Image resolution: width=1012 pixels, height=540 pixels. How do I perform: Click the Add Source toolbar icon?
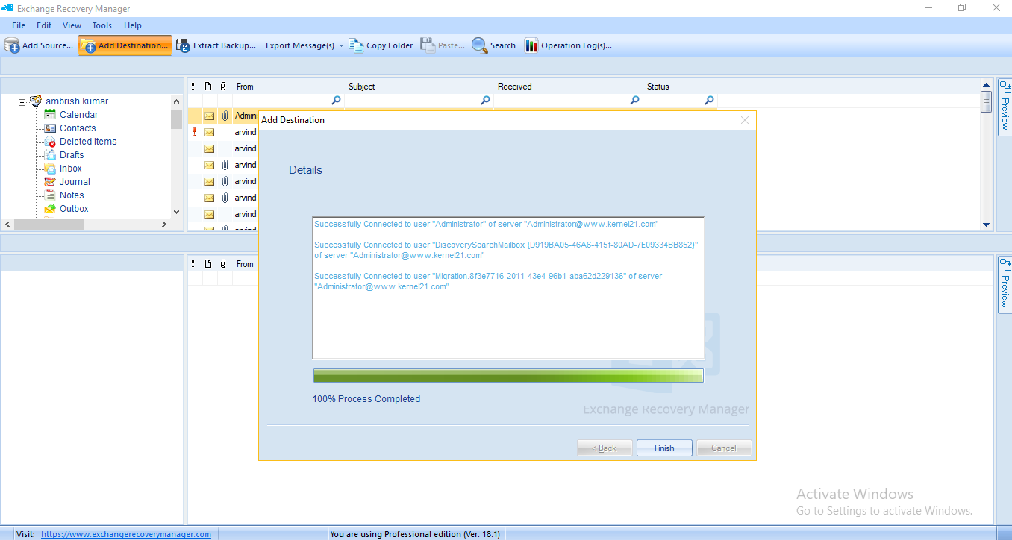[12, 45]
